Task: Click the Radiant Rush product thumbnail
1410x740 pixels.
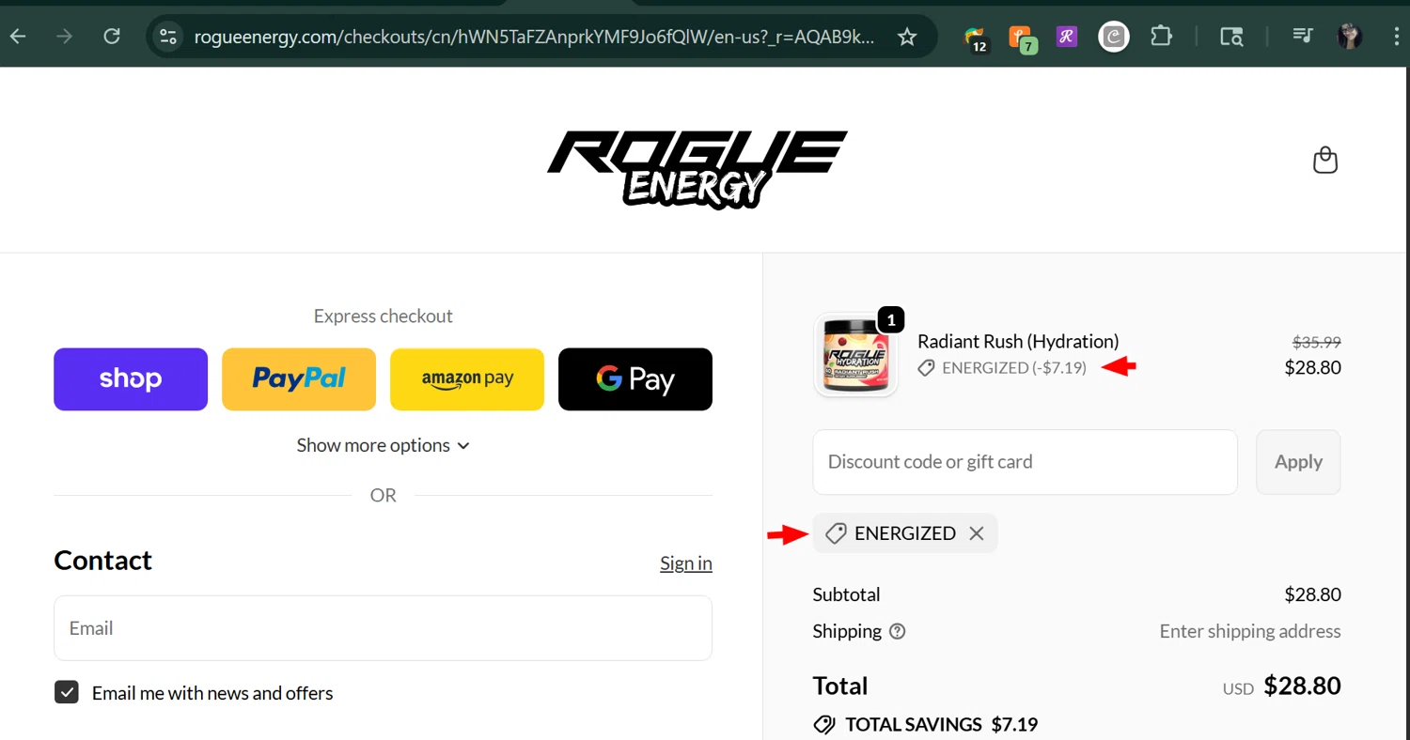Action: pos(855,355)
